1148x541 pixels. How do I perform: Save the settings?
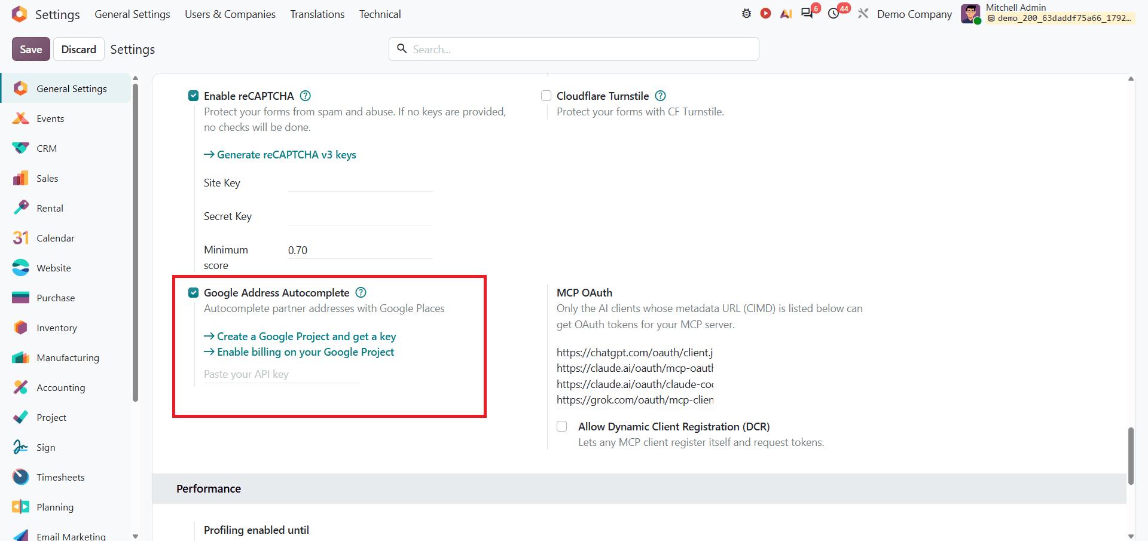pos(31,49)
